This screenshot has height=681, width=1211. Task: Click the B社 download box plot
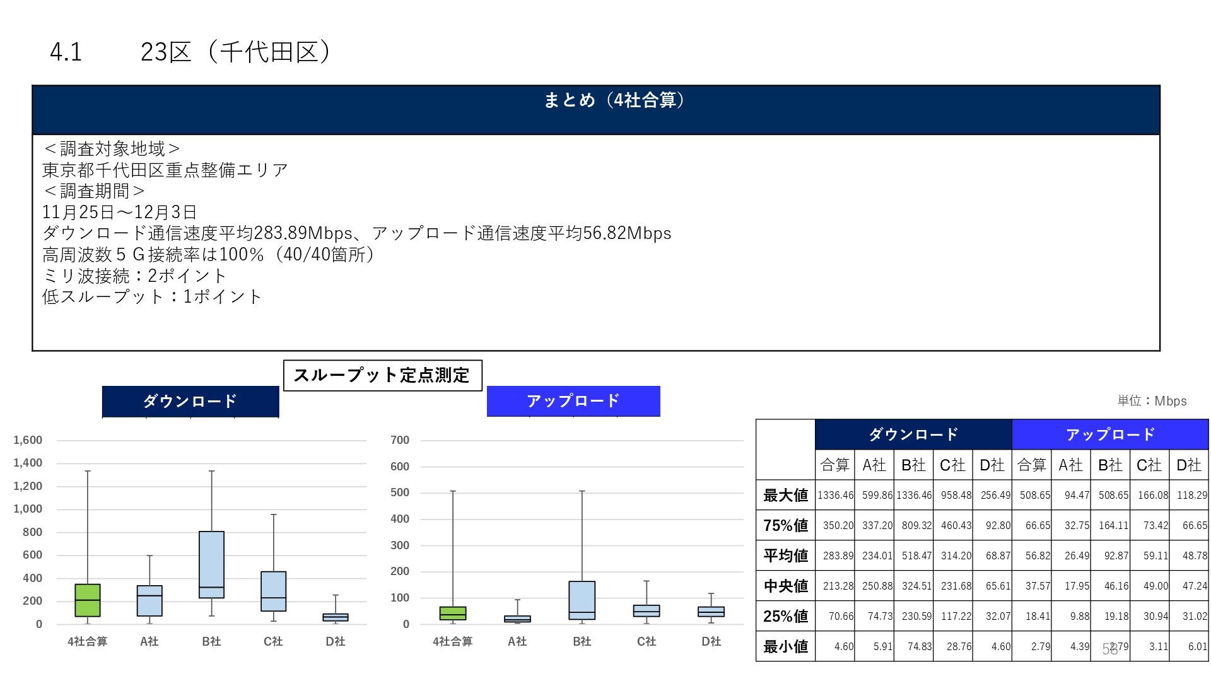(x=211, y=564)
